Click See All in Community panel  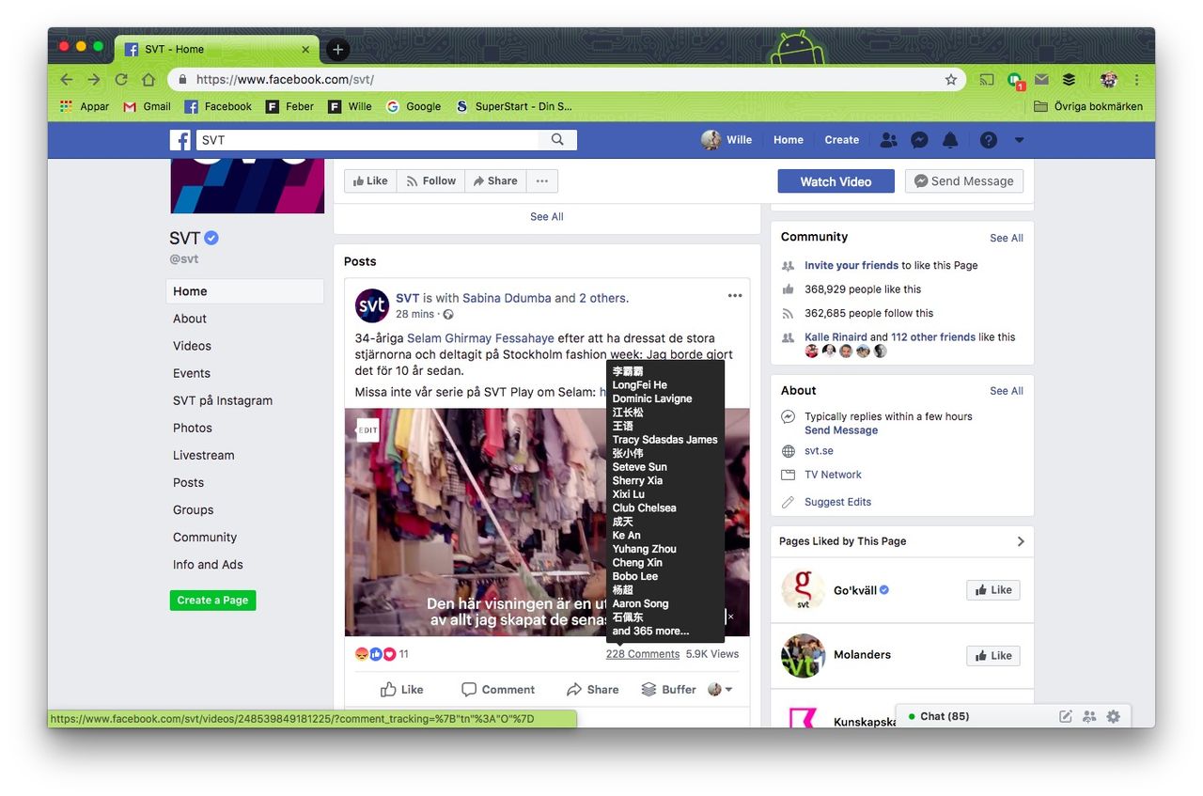1007,239
